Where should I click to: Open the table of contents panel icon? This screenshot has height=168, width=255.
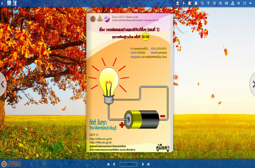pos(190,3)
